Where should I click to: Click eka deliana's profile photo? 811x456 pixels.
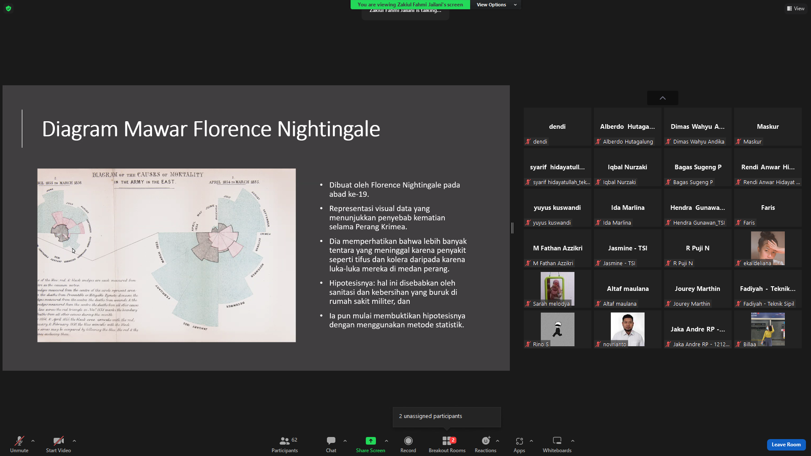[x=768, y=248]
